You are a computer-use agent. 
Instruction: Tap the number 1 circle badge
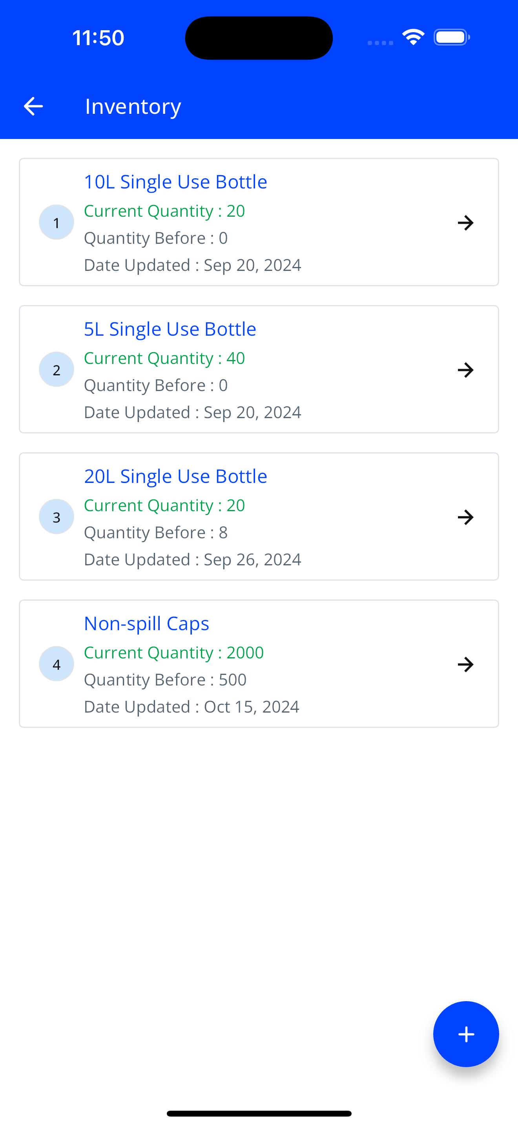pyautogui.click(x=57, y=223)
